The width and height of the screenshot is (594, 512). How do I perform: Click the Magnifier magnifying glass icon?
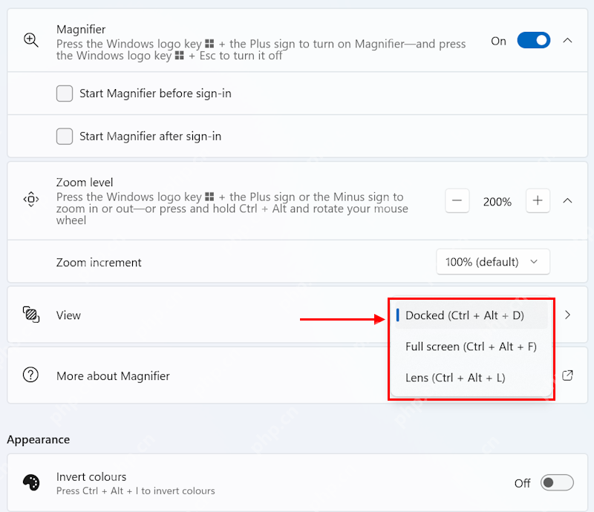pos(31,40)
